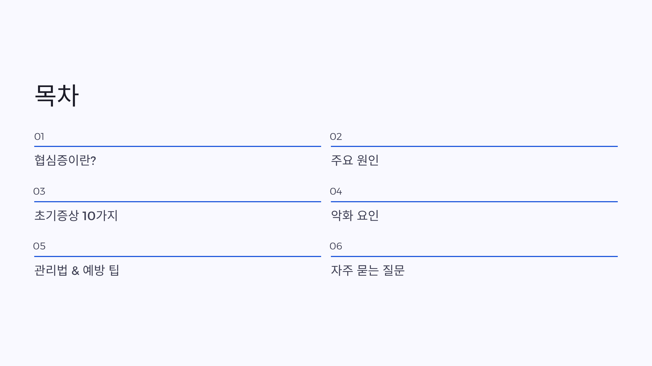Select the section number 03 label
Image resolution: width=652 pixels, height=366 pixels.
[x=39, y=191]
